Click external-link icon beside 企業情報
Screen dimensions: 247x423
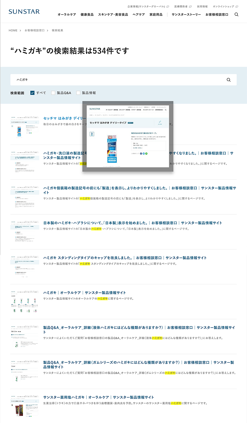coord(168,6)
